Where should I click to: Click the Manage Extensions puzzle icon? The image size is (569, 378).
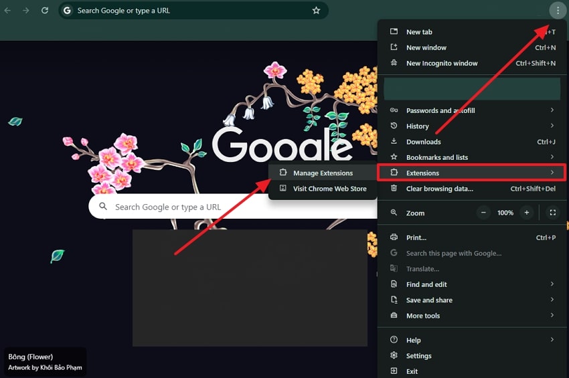pyautogui.click(x=283, y=173)
